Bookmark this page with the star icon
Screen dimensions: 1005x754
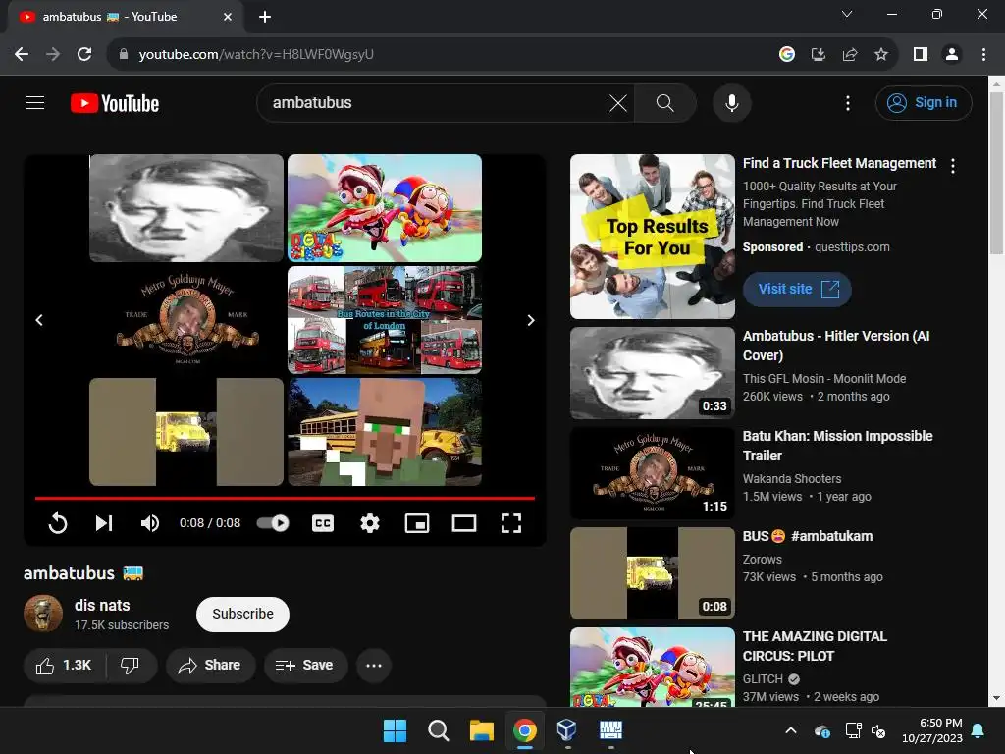click(881, 55)
